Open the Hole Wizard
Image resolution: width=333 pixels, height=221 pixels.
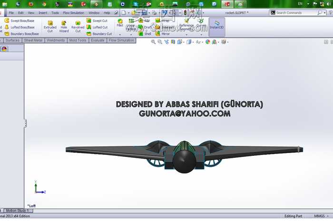64,27
